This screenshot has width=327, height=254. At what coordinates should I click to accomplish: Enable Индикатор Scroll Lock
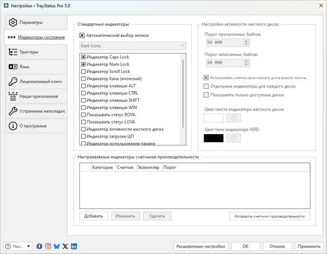[84, 71]
